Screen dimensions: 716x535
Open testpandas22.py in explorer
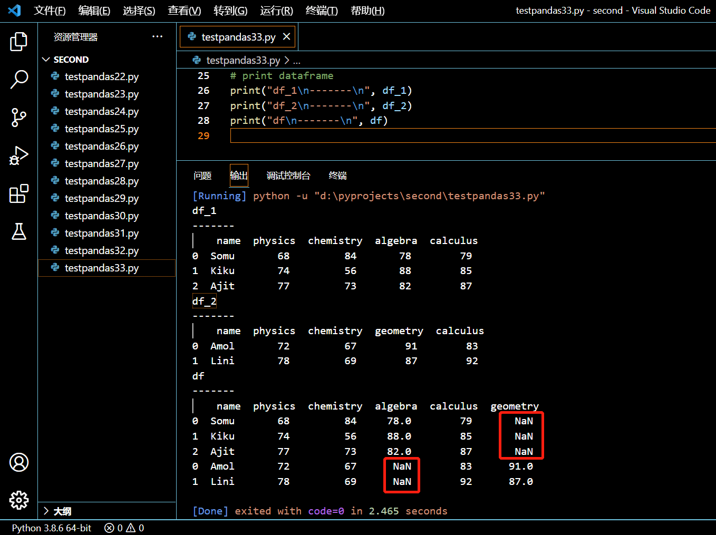point(107,76)
